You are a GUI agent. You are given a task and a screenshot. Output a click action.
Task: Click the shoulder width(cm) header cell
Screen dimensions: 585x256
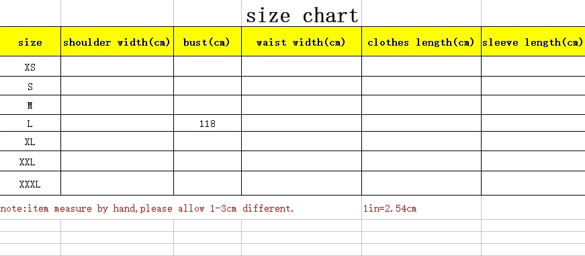117,42
